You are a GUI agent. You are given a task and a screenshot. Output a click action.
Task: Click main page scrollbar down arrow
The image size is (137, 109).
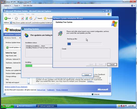click(x=110, y=83)
